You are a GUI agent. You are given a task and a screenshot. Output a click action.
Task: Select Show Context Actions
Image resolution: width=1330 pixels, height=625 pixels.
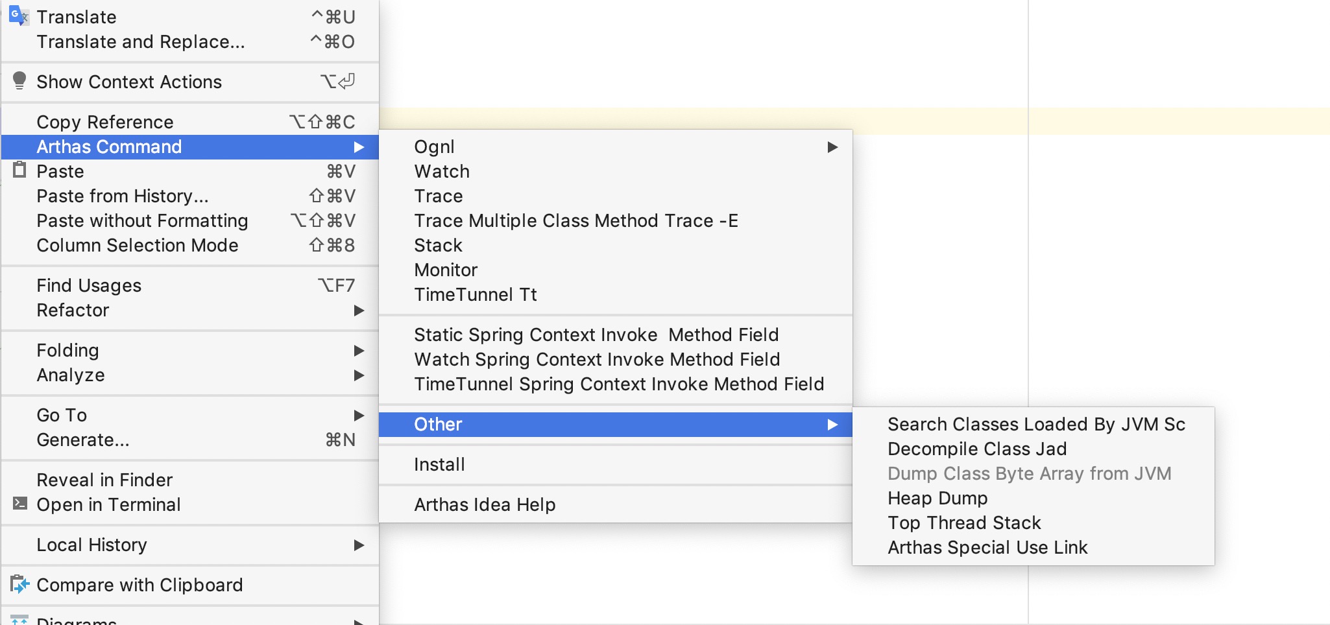[x=190, y=82]
